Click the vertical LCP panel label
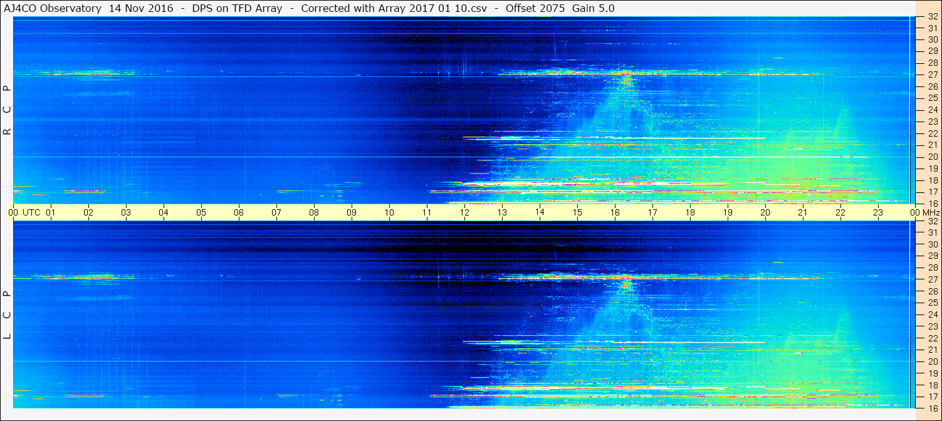This screenshot has width=942, height=421. click(x=7, y=315)
